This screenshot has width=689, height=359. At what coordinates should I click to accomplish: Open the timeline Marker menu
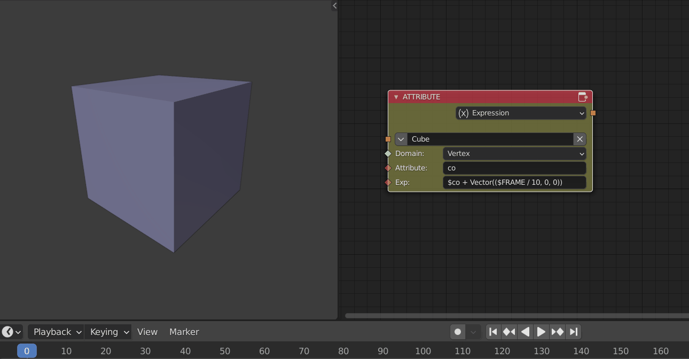[x=184, y=332]
